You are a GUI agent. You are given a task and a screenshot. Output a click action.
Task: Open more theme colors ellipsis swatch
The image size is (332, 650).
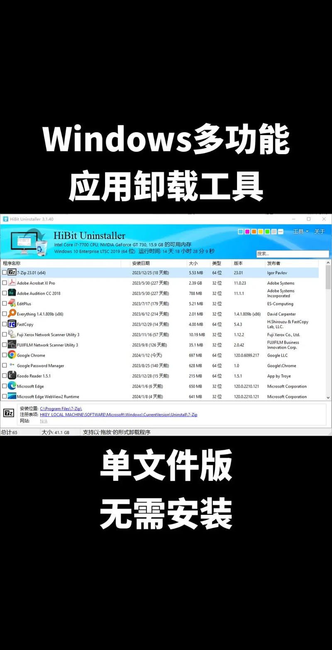pos(281,232)
